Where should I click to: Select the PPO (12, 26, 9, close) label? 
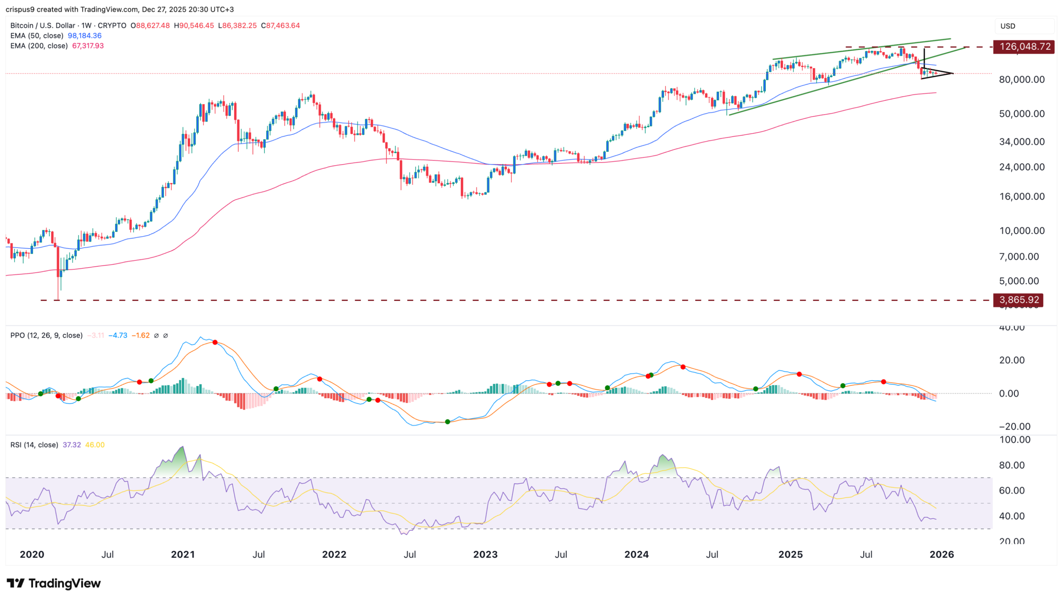pos(46,335)
